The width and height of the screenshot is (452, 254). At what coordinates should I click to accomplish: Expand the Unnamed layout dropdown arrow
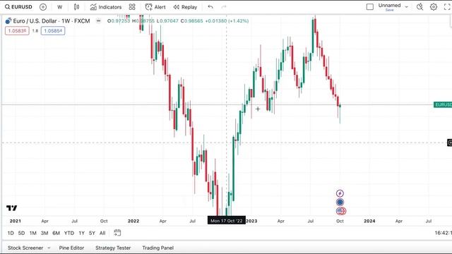point(407,6)
